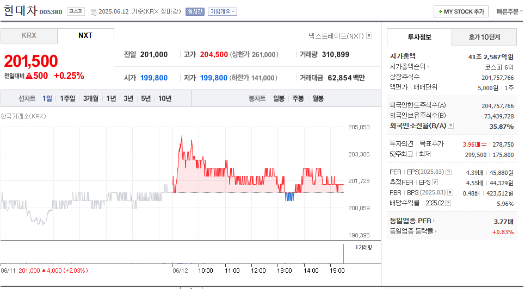The image size is (525, 289).
Task: Click the help icon next to PER EPS(2025.03)
Action: (449, 172)
